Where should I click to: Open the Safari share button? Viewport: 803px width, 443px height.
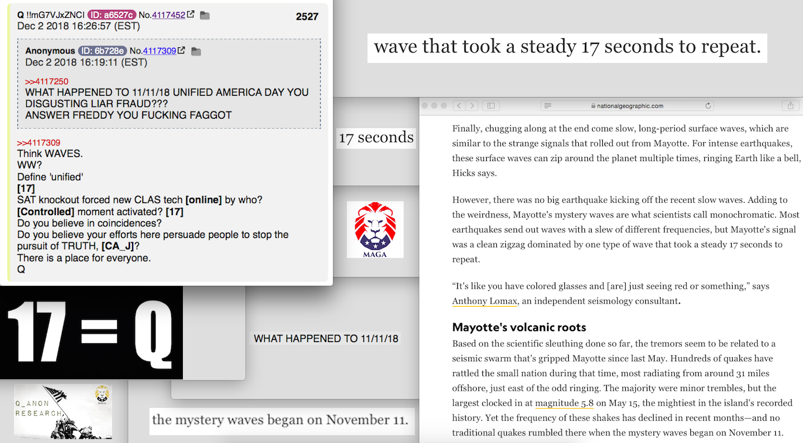pyautogui.click(x=790, y=105)
